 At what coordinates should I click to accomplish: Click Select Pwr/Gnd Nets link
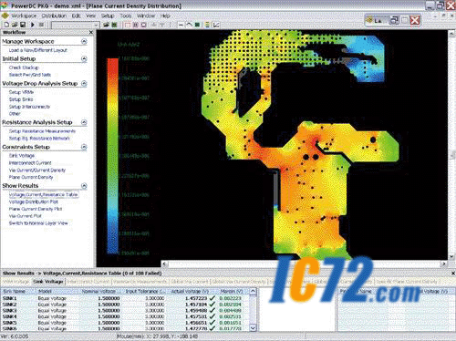pyautogui.click(x=30, y=75)
